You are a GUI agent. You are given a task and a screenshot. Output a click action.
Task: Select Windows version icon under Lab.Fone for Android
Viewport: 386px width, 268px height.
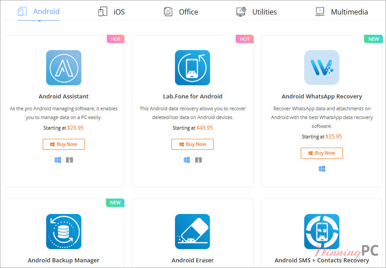point(187,160)
